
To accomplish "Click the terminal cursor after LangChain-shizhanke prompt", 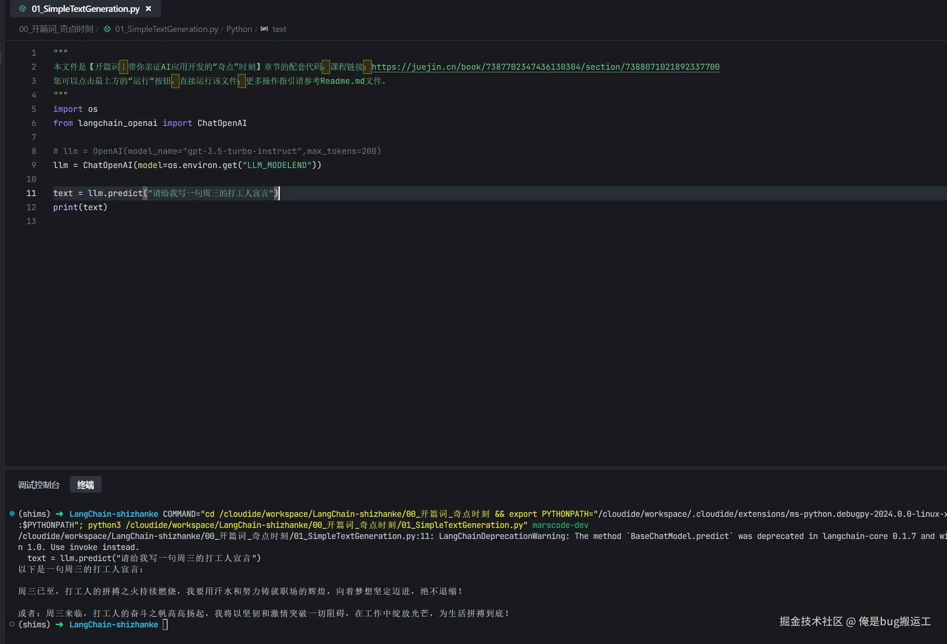I will 165,624.
